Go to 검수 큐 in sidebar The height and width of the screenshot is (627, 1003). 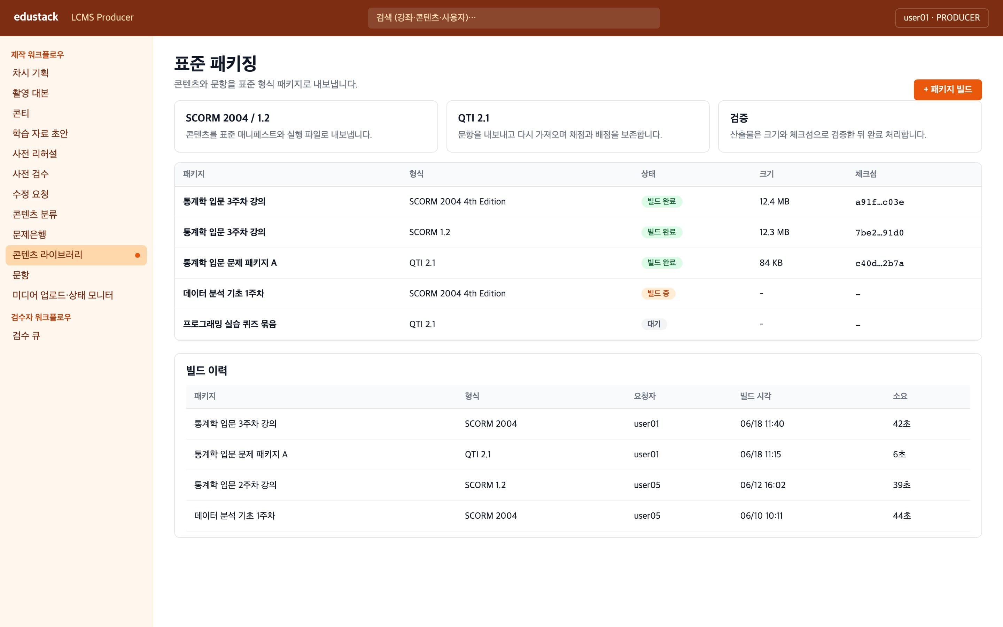pos(76,336)
